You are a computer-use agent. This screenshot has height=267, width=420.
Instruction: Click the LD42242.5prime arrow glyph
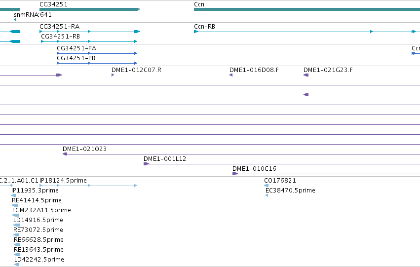coord(17,265)
